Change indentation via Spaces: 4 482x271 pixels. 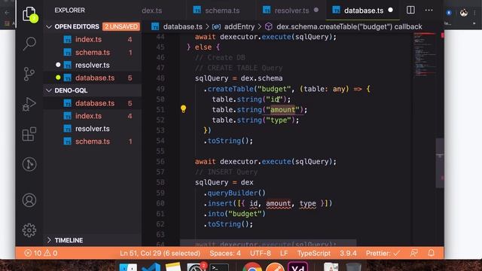coord(225,253)
